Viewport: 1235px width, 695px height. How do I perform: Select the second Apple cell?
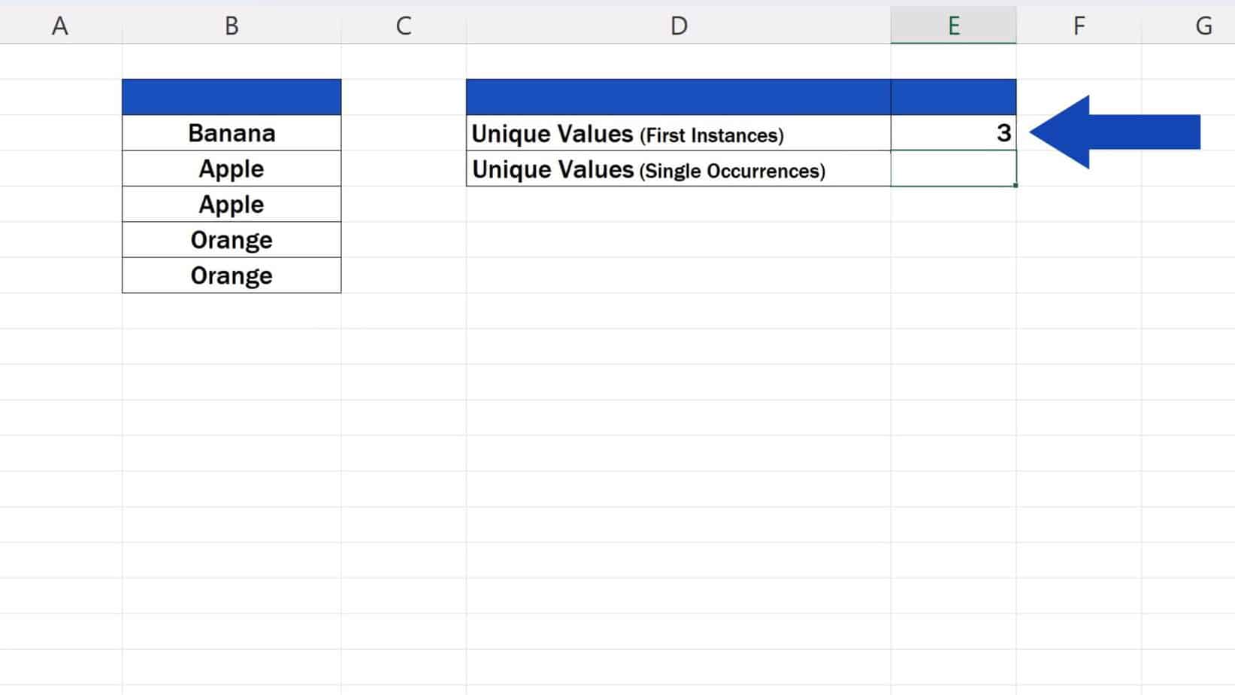(x=231, y=203)
